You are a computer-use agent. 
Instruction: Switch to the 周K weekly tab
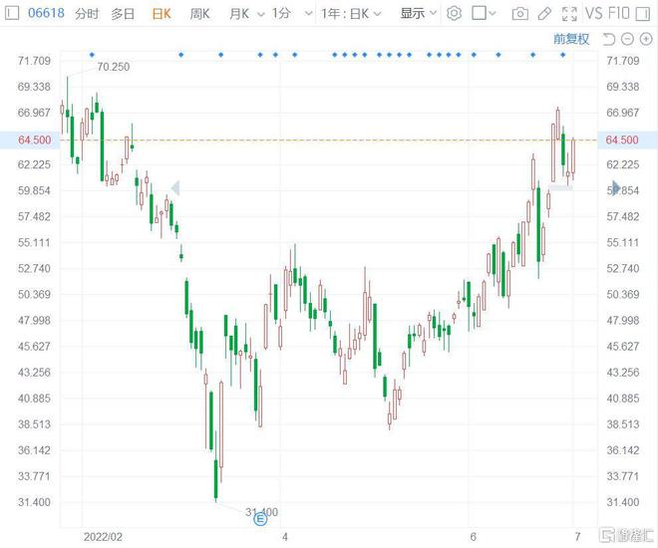pyautogui.click(x=198, y=14)
